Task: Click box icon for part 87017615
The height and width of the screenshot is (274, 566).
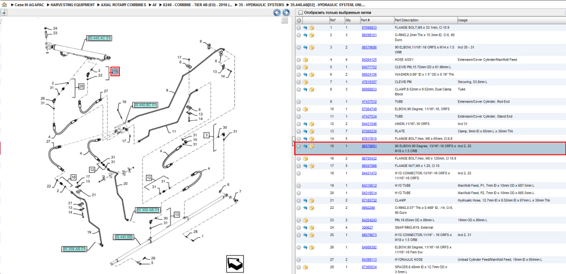Action: (311, 139)
